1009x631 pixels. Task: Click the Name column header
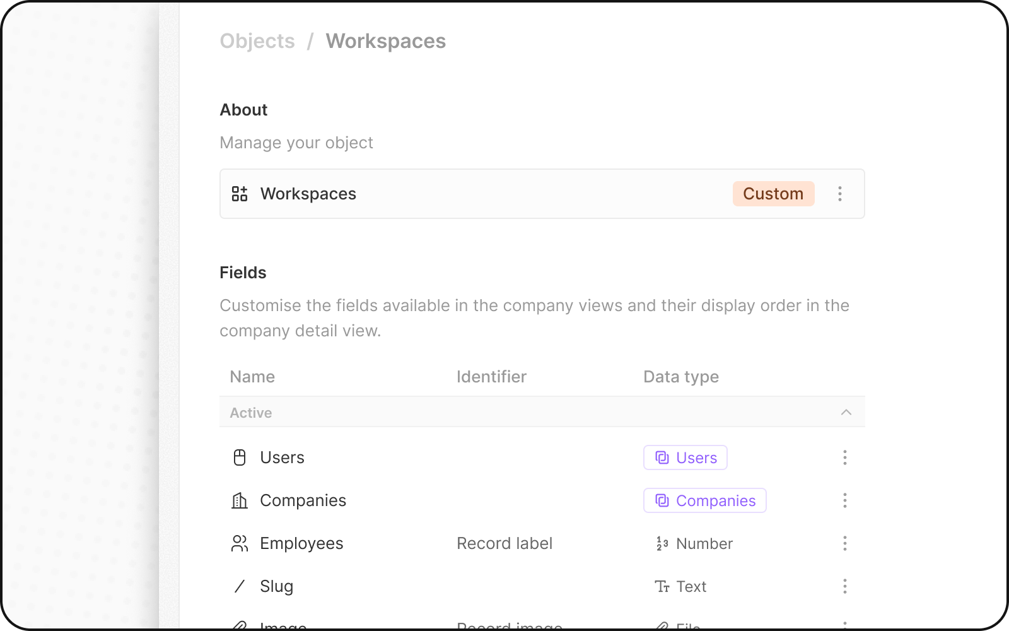click(x=252, y=377)
